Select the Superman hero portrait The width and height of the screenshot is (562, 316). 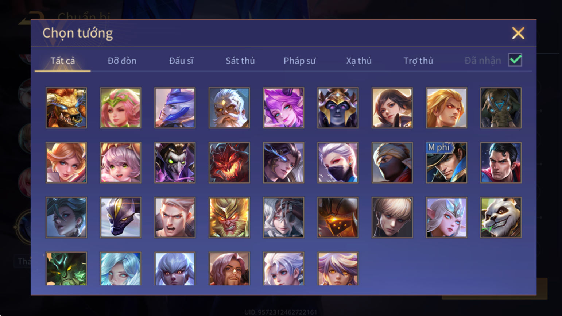click(500, 163)
